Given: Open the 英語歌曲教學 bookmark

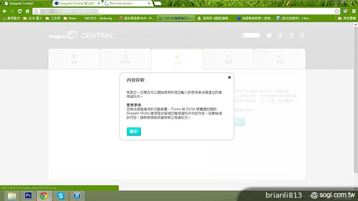Looking at the screenshot, I should point(255,18).
